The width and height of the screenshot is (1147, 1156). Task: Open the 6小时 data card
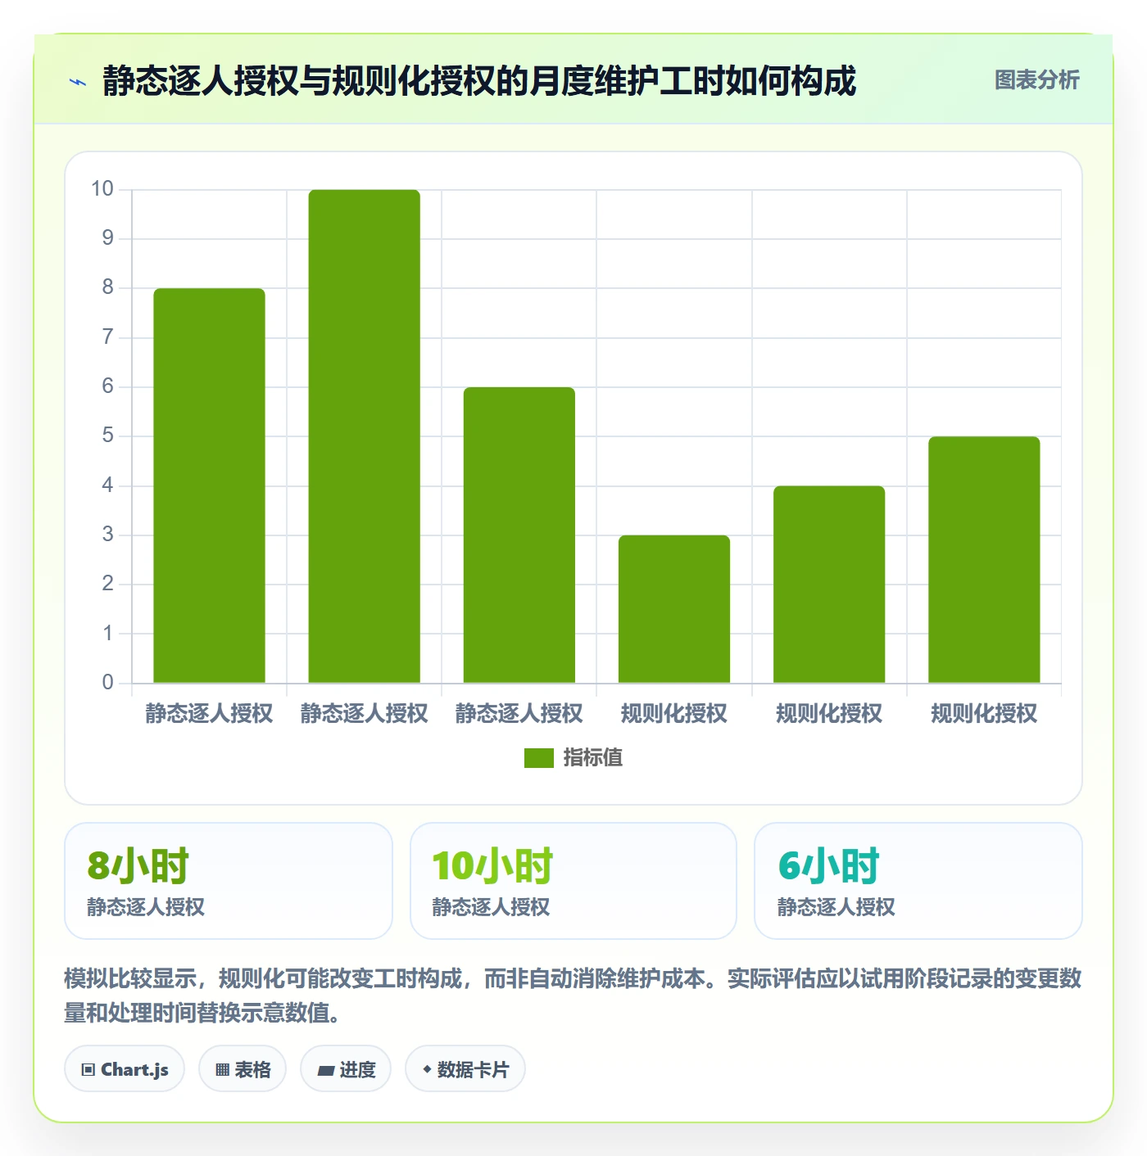[918, 881]
